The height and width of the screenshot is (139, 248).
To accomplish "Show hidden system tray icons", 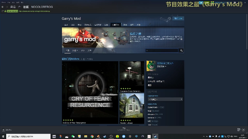I will [x=204, y=136].
